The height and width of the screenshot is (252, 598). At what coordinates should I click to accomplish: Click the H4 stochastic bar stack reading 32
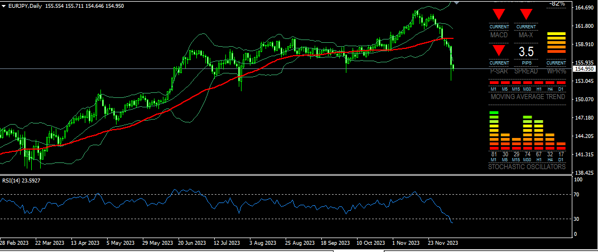550,141
